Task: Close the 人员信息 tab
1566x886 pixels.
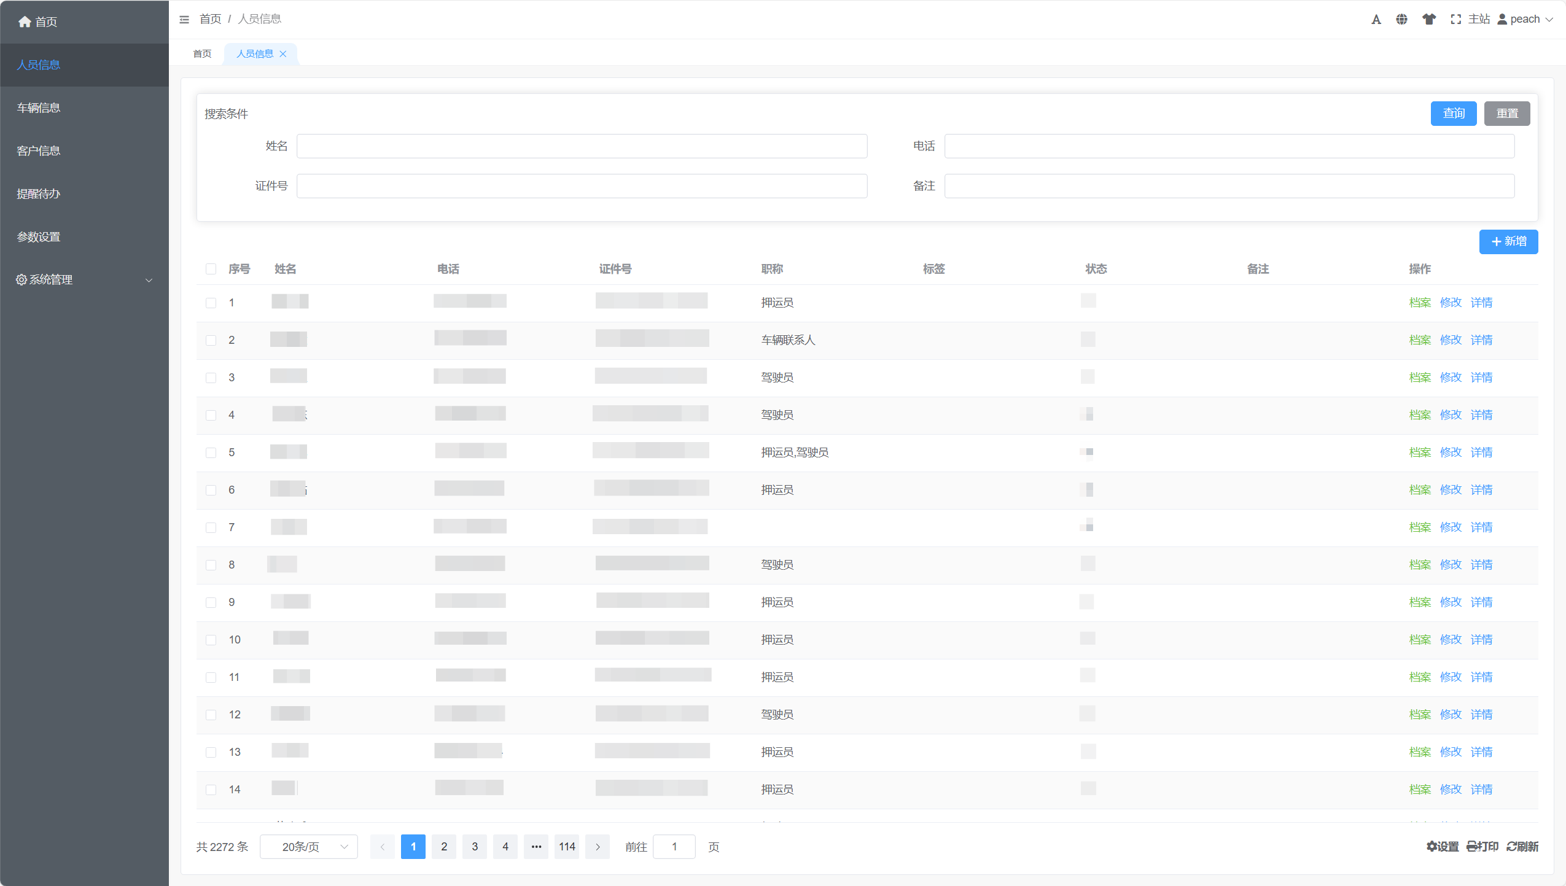Action: pos(283,54)
